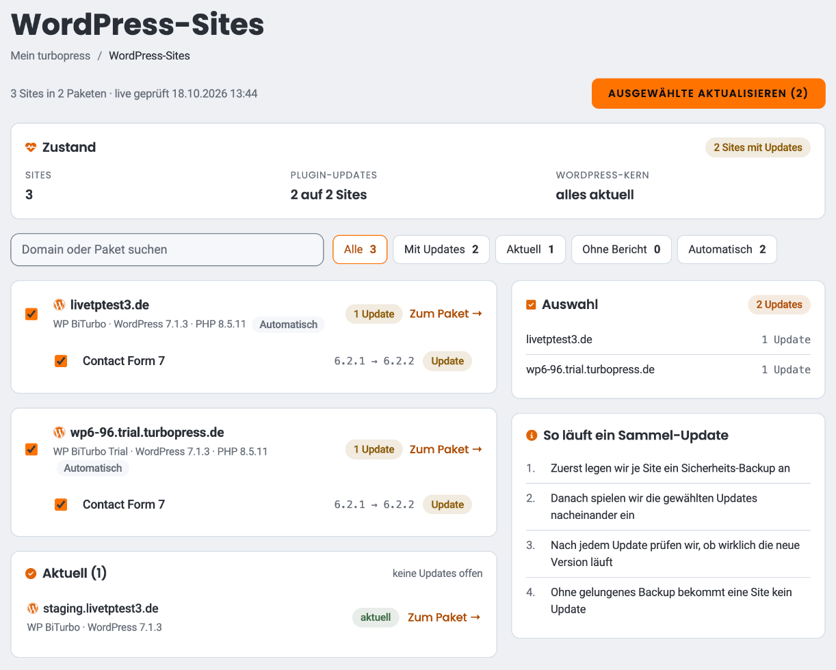Click the staging.livetptest3.de site name
The image size is (836, 670).
(x=101, y=608)
